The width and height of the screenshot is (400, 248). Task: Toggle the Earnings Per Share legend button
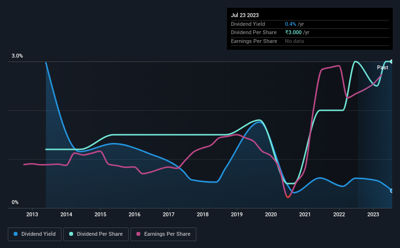pos(163,234)
